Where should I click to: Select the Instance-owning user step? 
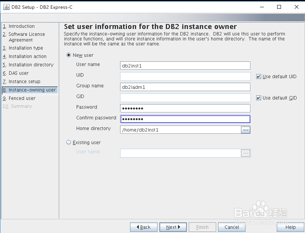point(30,90)
